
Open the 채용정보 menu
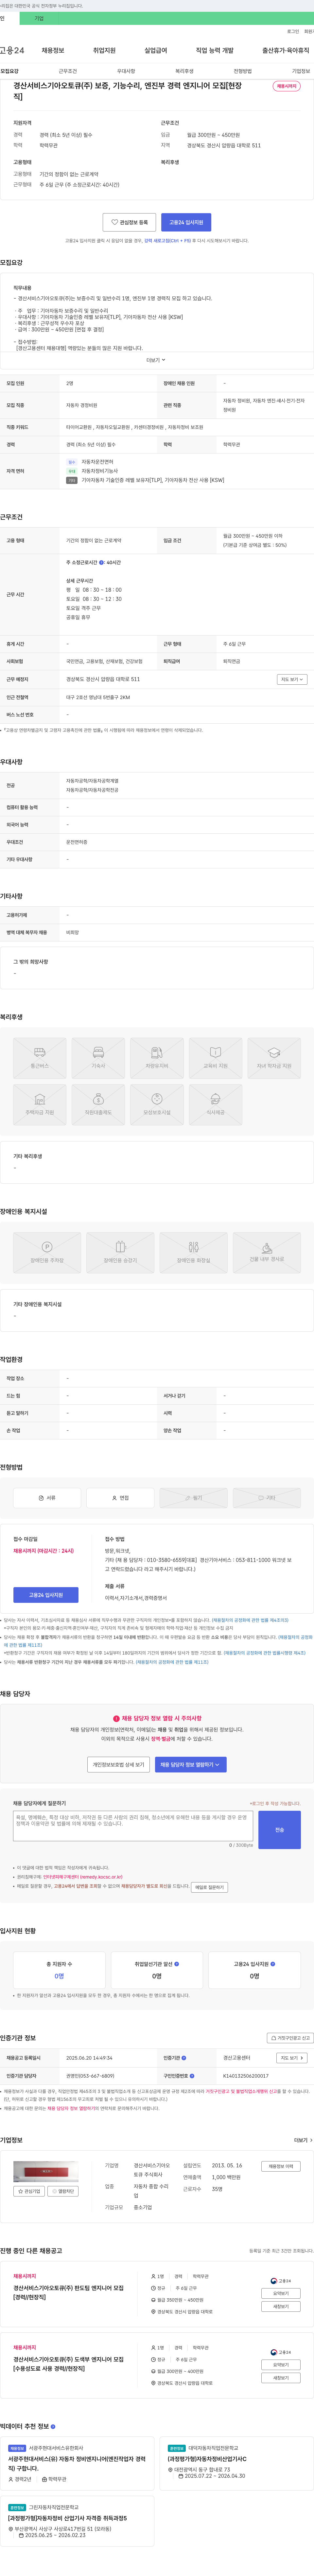[53, 50]
